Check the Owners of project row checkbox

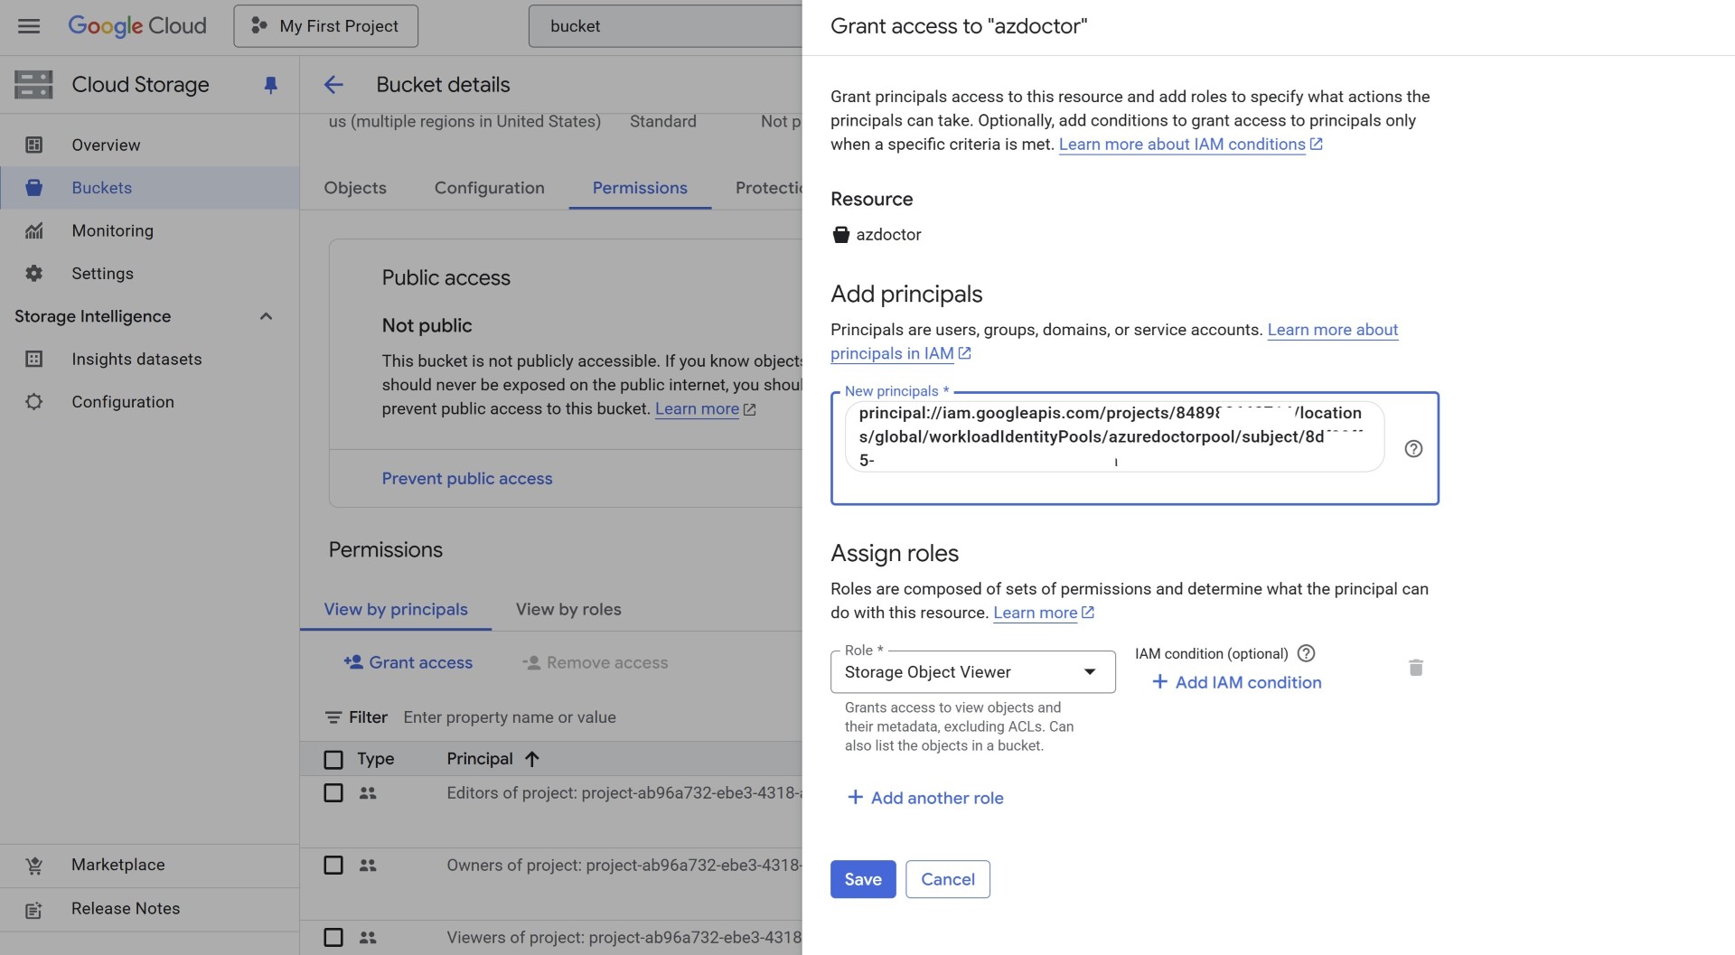(x=333, y=865)
